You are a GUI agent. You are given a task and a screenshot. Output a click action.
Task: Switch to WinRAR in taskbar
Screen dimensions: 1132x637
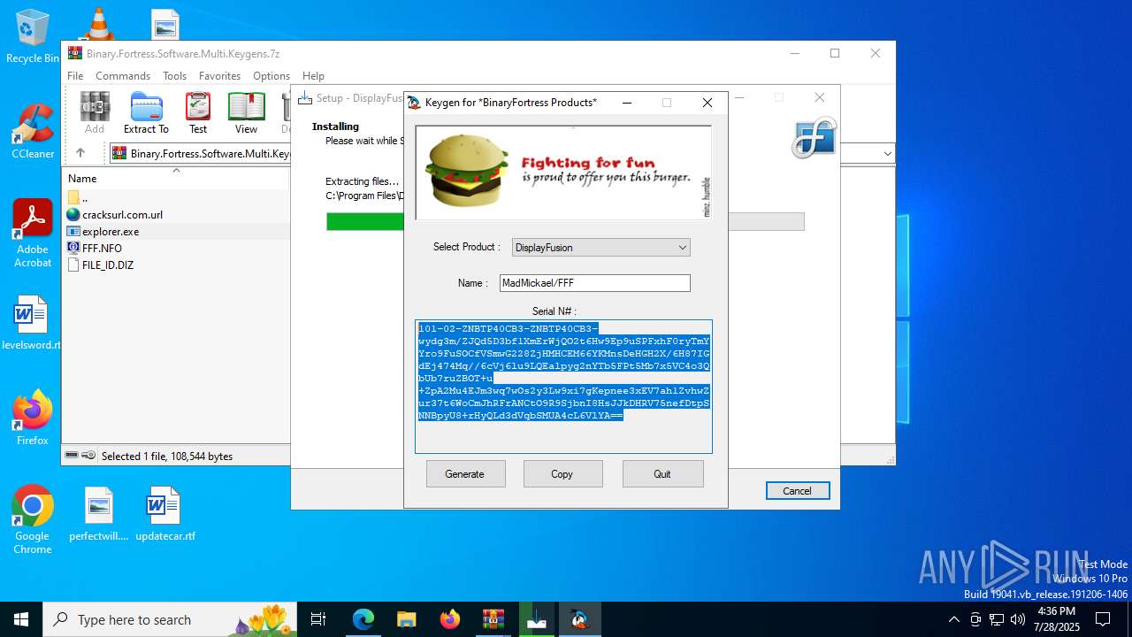(493, 619)
